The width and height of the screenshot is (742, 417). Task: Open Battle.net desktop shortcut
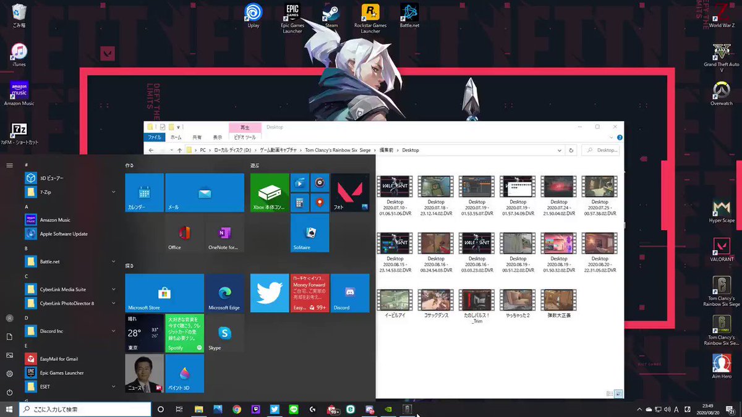[409, 15]
